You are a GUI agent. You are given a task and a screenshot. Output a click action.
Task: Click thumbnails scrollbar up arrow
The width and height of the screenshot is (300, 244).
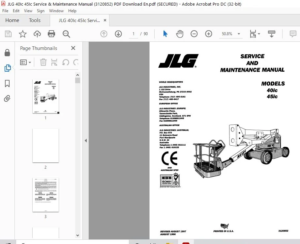pos(77,75)
